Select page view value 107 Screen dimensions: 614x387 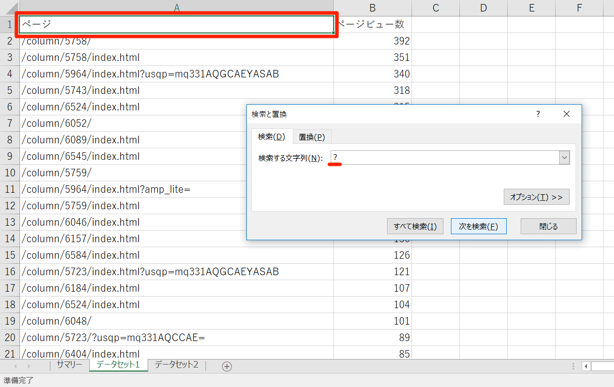373,288
